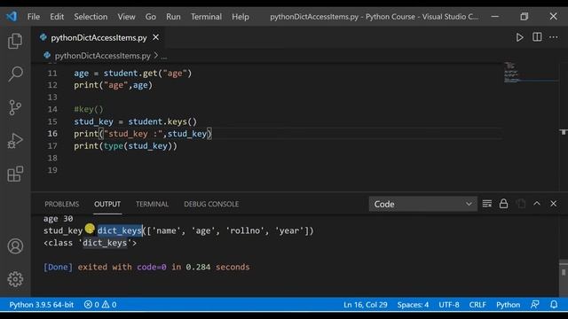
Task: Click Ln 16, Col 29 go to line
Action: 365,305
